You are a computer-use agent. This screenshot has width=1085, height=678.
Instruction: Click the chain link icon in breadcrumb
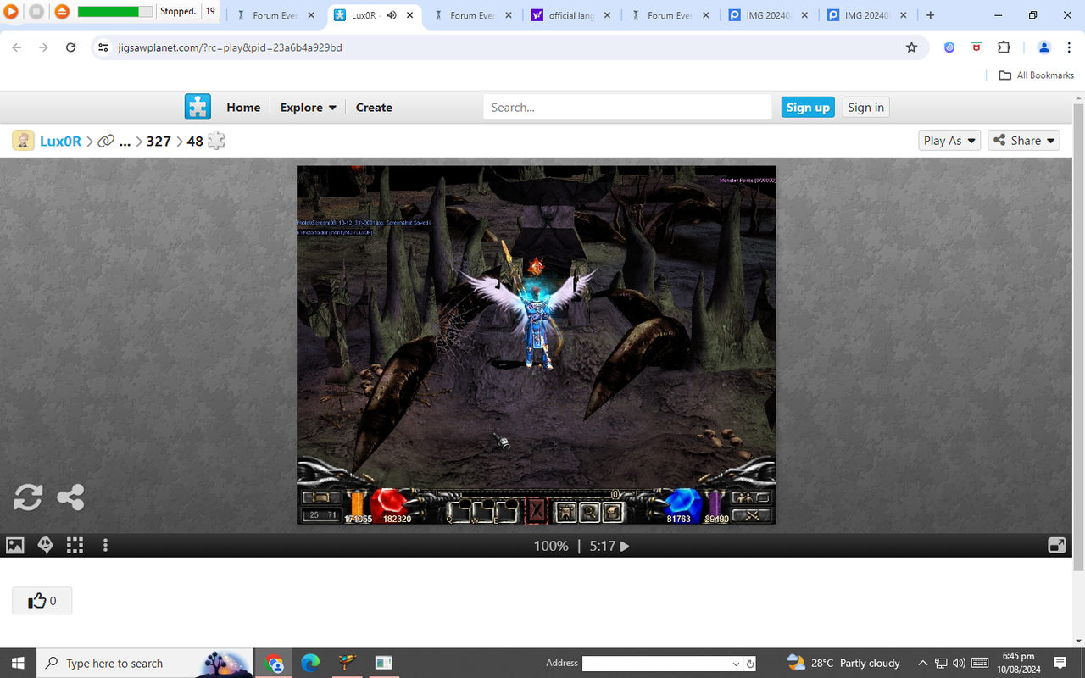(x=106, y=142)
